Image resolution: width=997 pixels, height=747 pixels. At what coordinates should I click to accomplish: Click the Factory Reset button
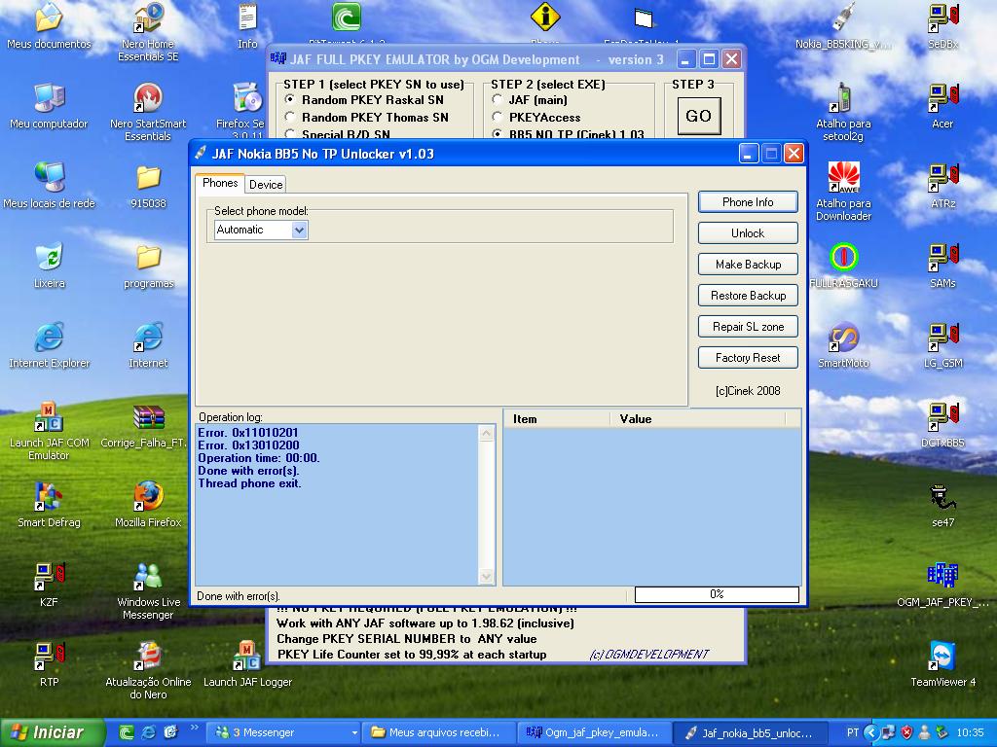pos(748,358)
